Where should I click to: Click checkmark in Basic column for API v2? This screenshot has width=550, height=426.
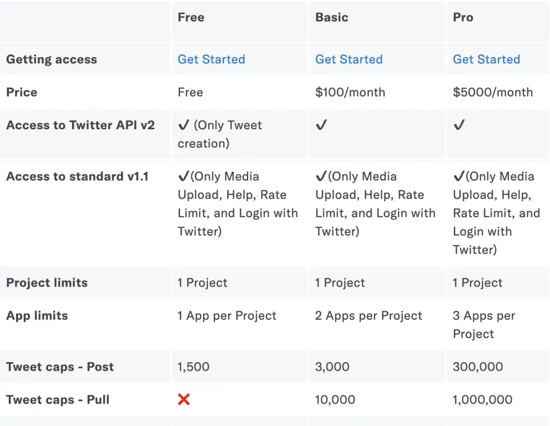[x=321, y=126]
